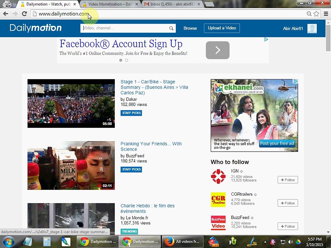Open the Pranking Your Friends video thumbnail

pyautogui.click(x=71, y=165)
